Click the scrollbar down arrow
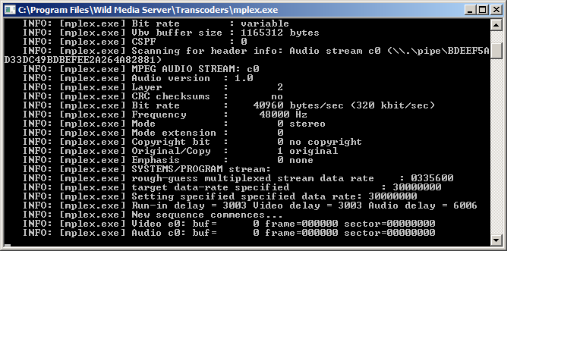Screen dimensions: 583x364 pyautogui.click(x=496, y=240)
